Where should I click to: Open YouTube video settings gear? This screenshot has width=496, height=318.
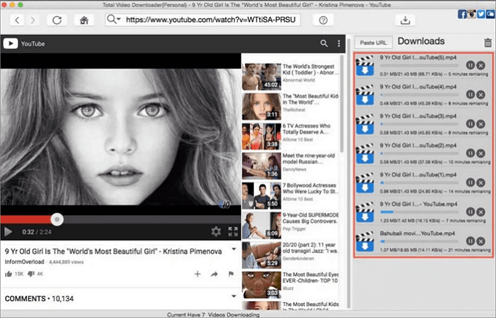coord(216,231)
